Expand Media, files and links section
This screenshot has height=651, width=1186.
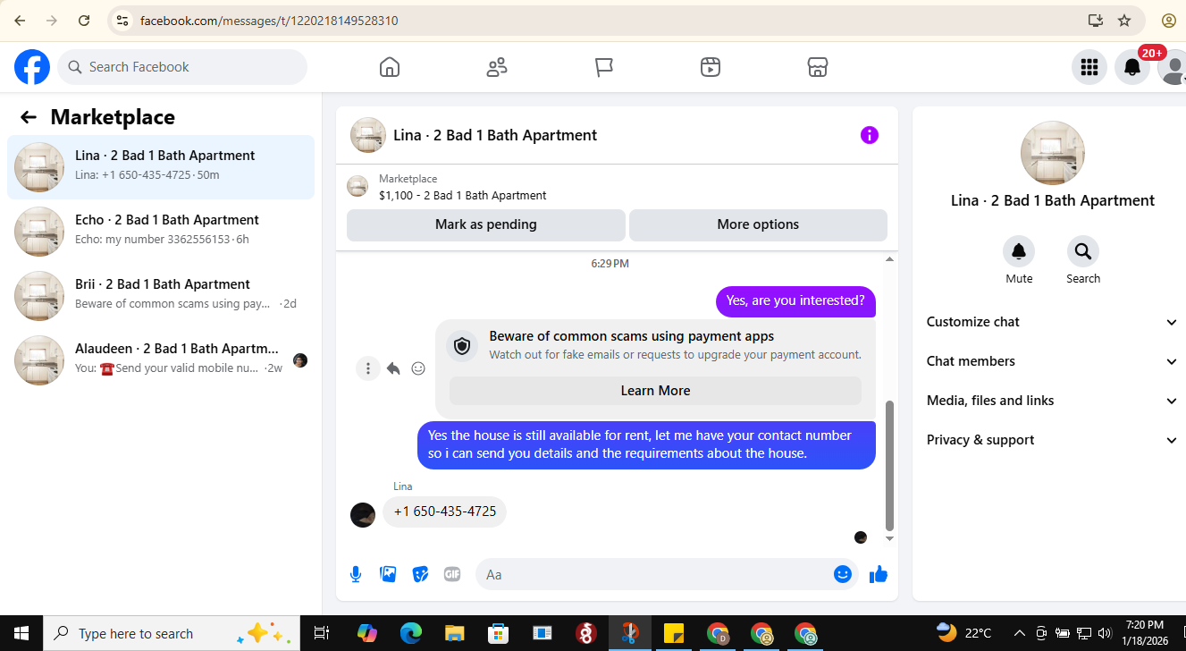pos(1052,401)
